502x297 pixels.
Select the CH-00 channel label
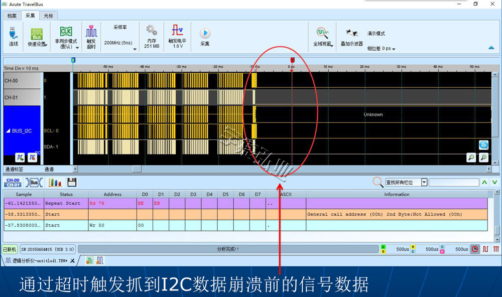[22, 81]
